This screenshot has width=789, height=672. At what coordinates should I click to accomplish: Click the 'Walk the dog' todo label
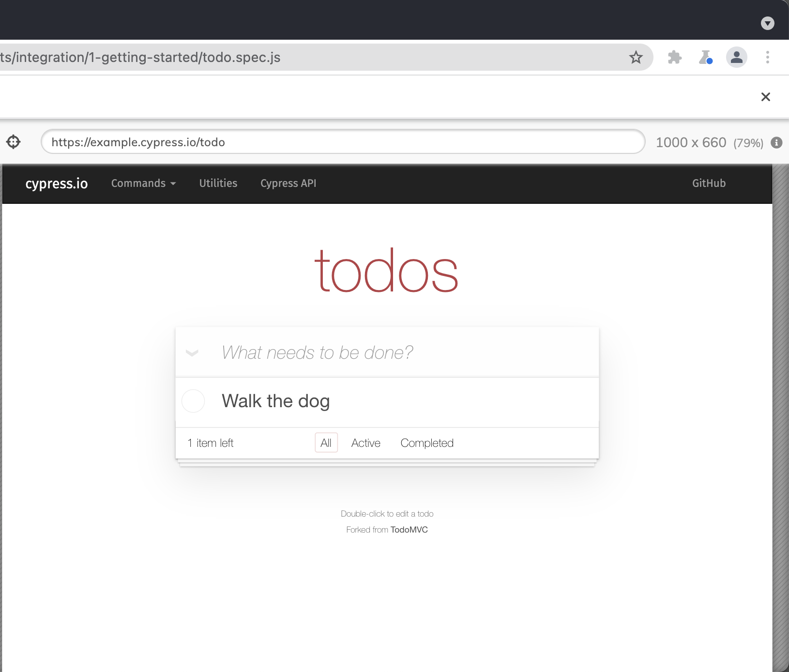tap(276, 401)
